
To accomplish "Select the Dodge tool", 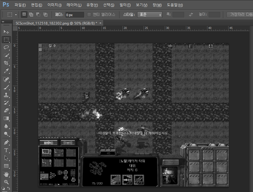I will pyautogui.click(x=6, y=134).
